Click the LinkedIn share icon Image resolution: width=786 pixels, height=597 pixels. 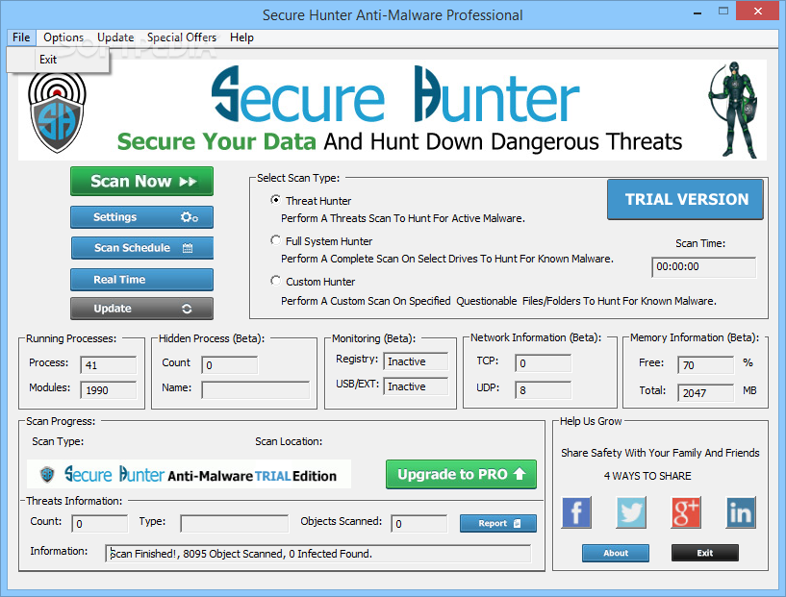pyautogui.click(x=741, y=512)
